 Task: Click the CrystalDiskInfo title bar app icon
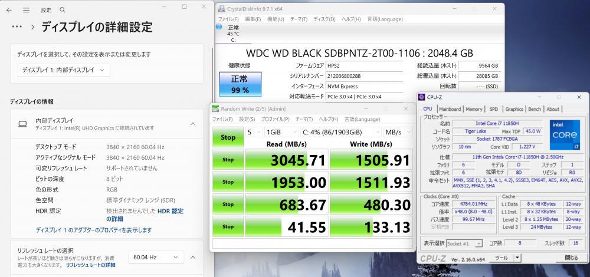point(222,9)
